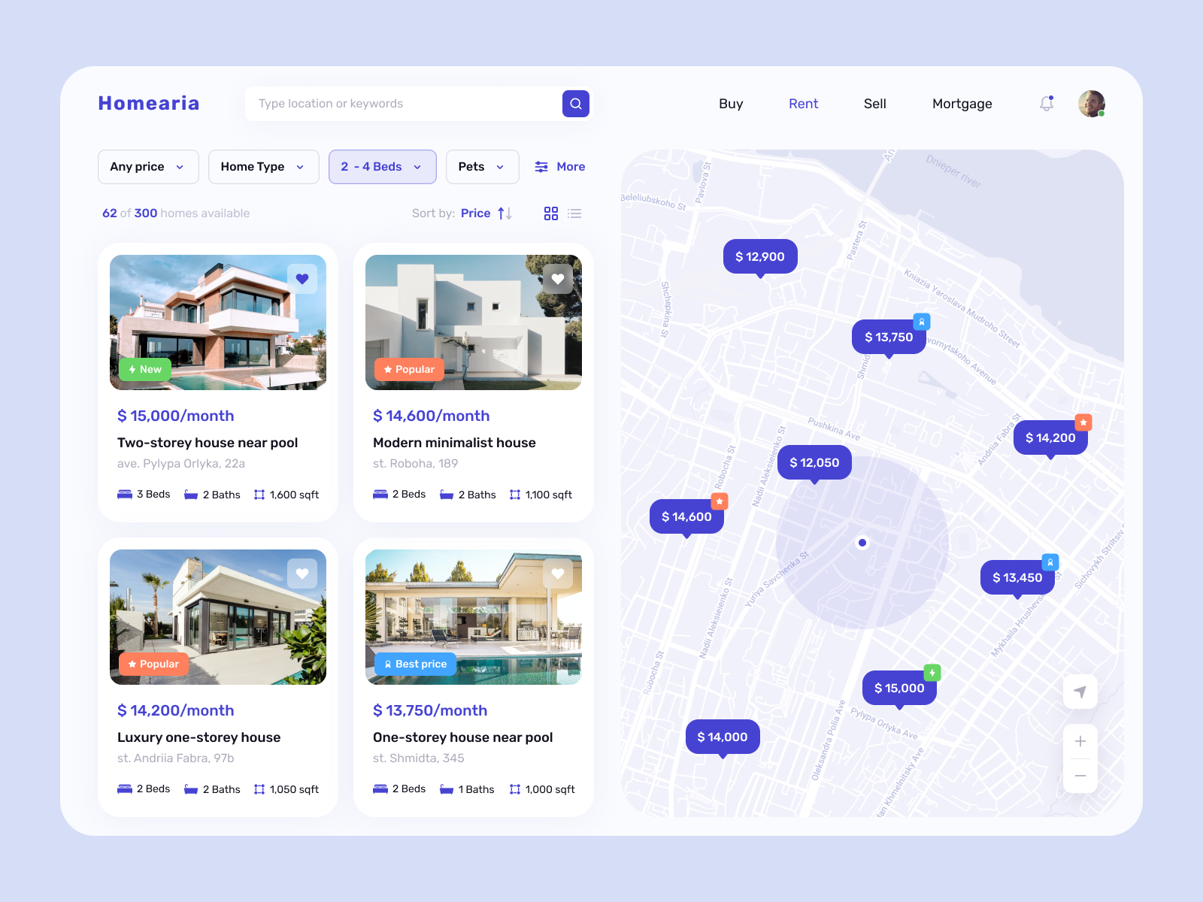The image size is (1203, 902).
Task: Go to the Buy tab
Action: (731, 104)
